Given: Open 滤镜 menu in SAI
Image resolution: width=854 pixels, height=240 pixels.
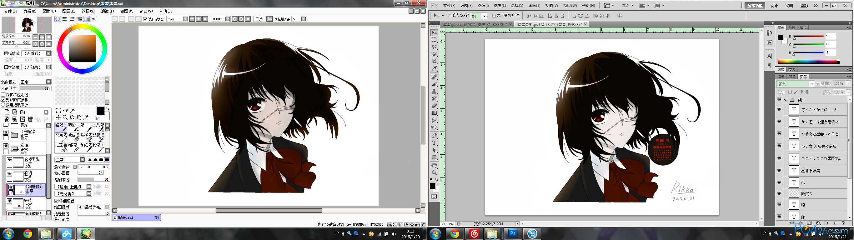Looking at the screenshot, I should click(107, 11).
